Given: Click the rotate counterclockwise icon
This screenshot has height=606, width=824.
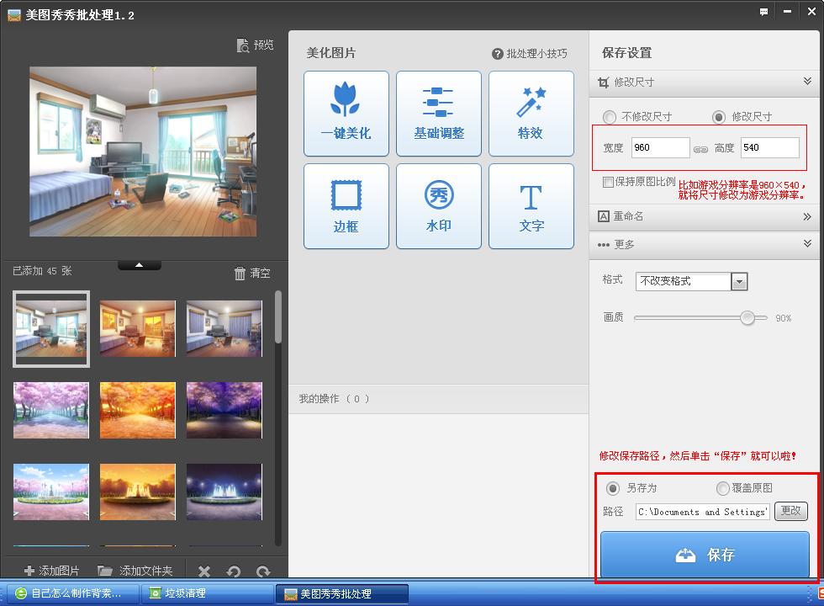Looking at the screenshot, I should (x=234, y=571).
